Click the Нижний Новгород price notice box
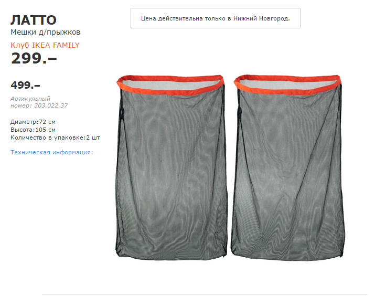Image resolution: width=375 pixels, height=296 pixels. point(216,18)
